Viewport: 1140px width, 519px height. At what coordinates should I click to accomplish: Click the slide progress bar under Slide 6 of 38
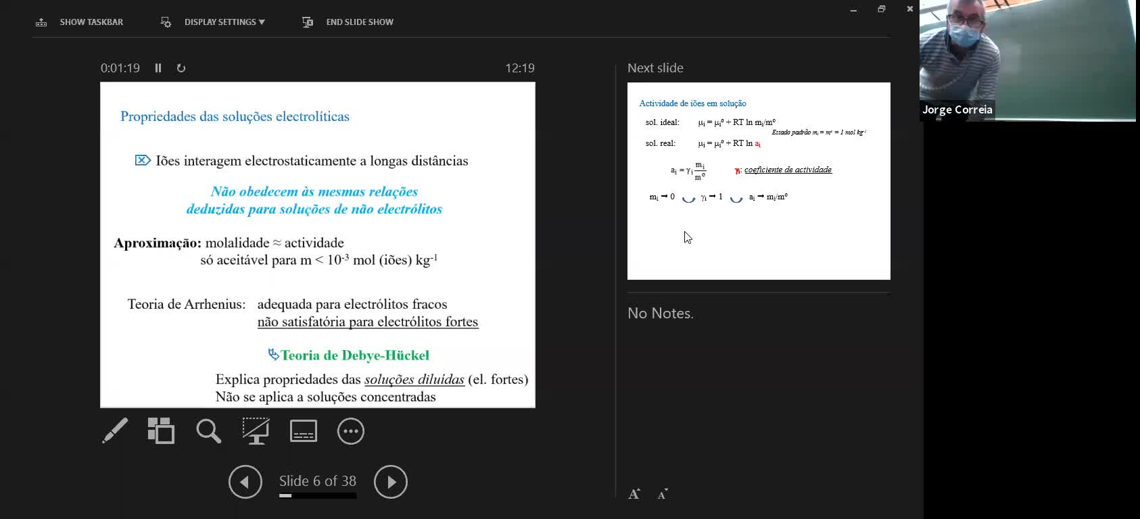click(318, 496)
